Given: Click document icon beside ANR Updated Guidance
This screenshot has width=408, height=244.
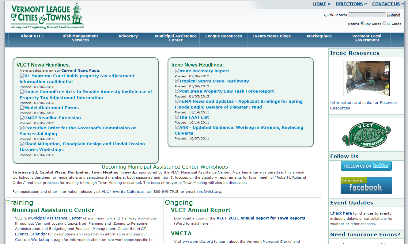Looking at the screenshot, I should (x=177, y=127).
